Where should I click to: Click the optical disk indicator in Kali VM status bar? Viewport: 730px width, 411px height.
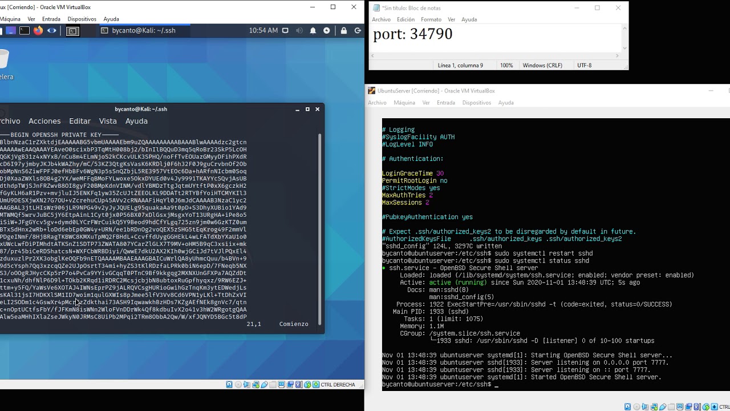coord(238,385)
